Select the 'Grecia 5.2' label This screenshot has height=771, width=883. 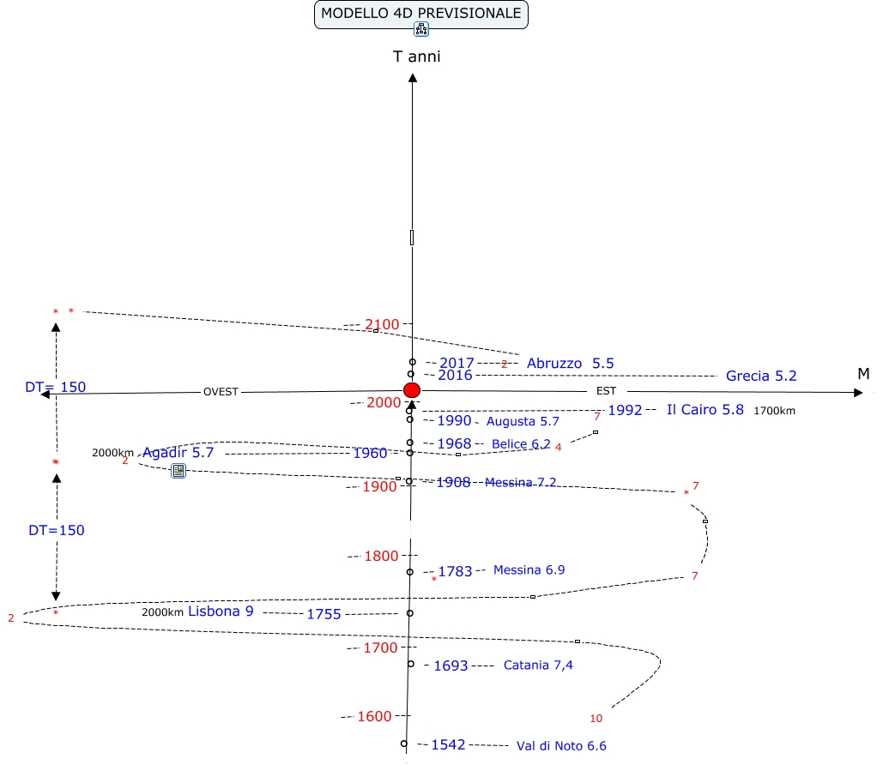(x=761, y=376)
